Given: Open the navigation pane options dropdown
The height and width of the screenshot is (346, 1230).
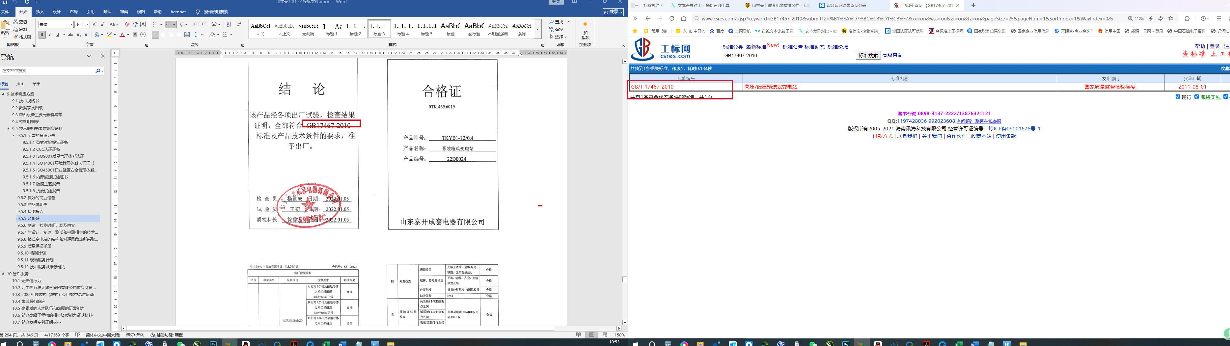Looking at the screenshot, I should (89, 56).
